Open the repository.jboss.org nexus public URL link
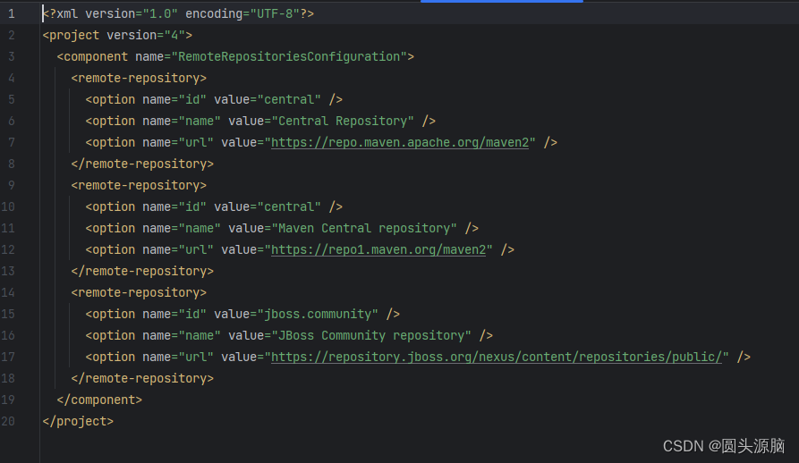 (497, 358)
